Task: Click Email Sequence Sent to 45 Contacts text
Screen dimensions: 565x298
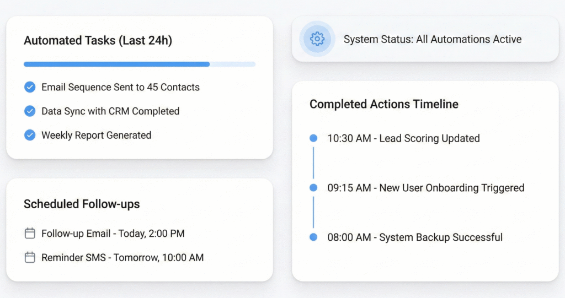Action: [x=120, y=87]
